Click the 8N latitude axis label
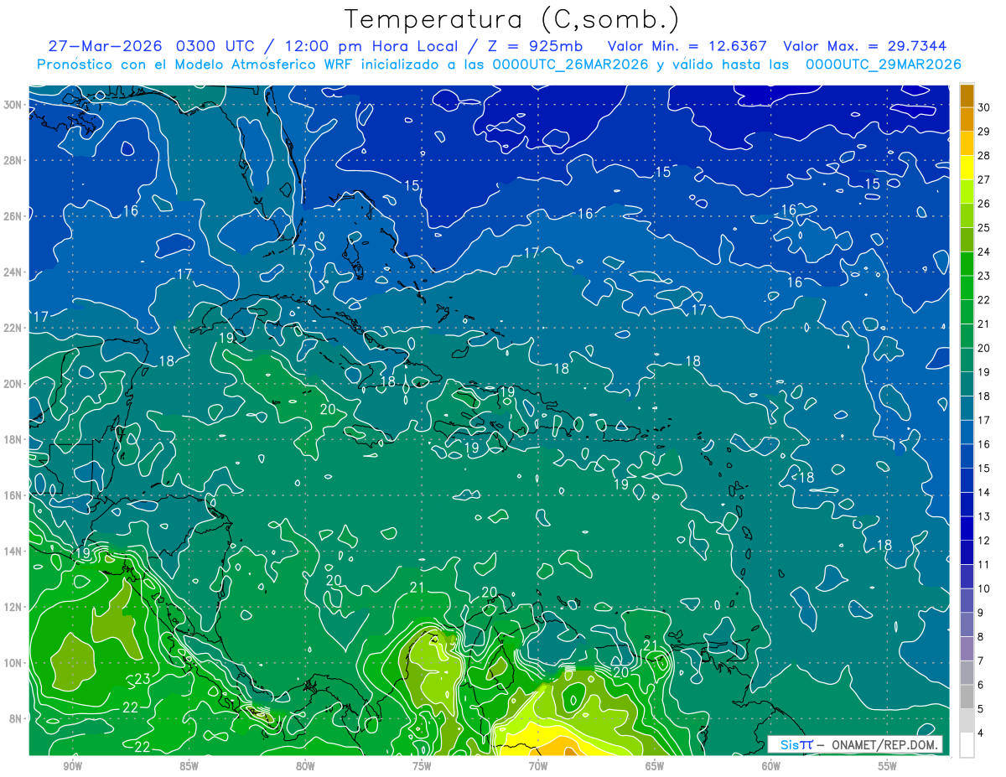The image size is (1006, 777). click(18, 718)
